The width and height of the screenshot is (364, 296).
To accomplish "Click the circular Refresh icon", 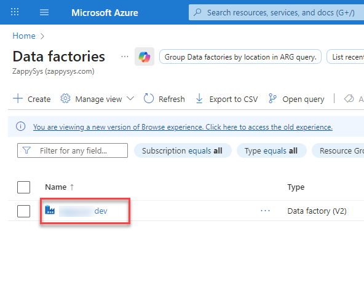I will [x=149, y=98].
